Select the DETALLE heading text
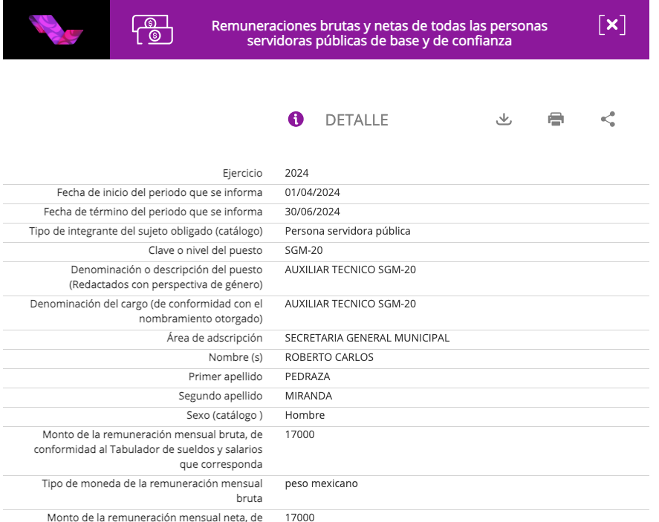The image size is (659, 522). [357, 120]
